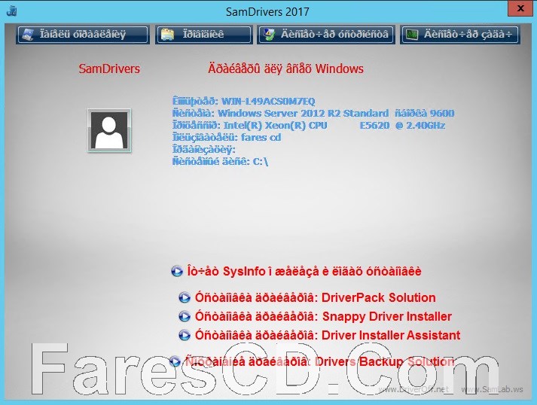Click the shield monitor icon in the third top button
The height and width of the screenshot is (405, 537).
pyautogui.click(x=270, y=35)
